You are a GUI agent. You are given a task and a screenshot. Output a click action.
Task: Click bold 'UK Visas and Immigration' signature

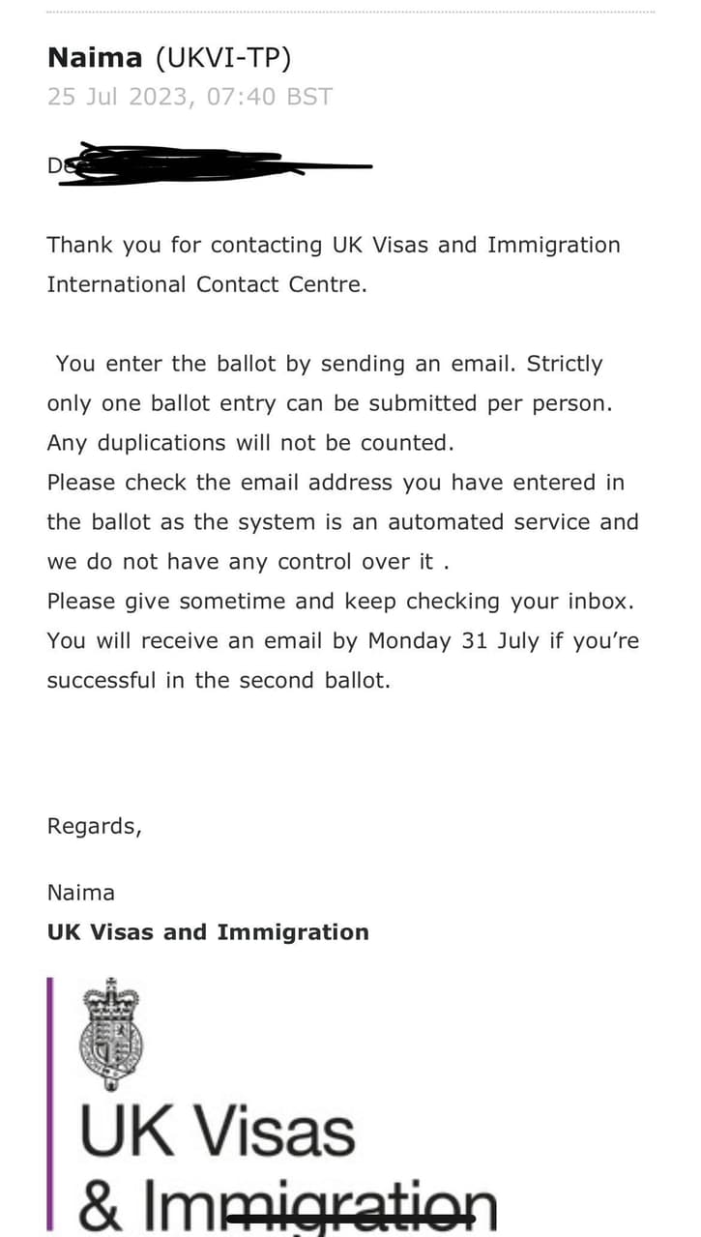click(208, 932)
